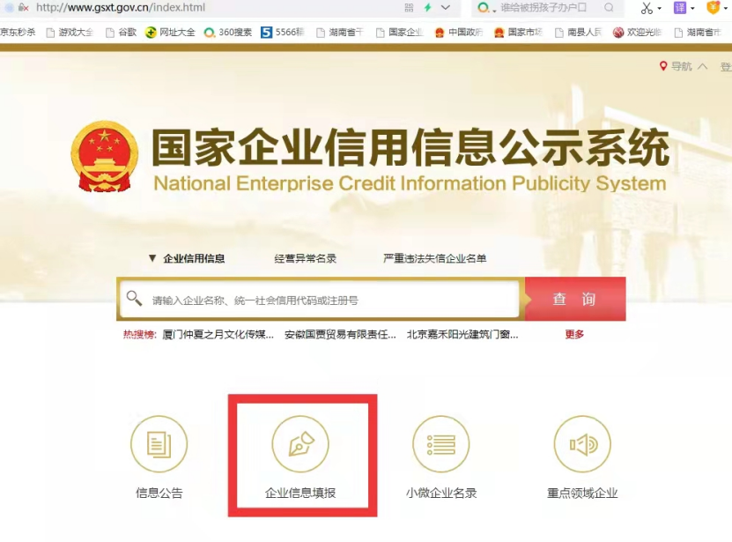
Task: Click the QR code icon in address bar
Action: click(x=409, y=7)
